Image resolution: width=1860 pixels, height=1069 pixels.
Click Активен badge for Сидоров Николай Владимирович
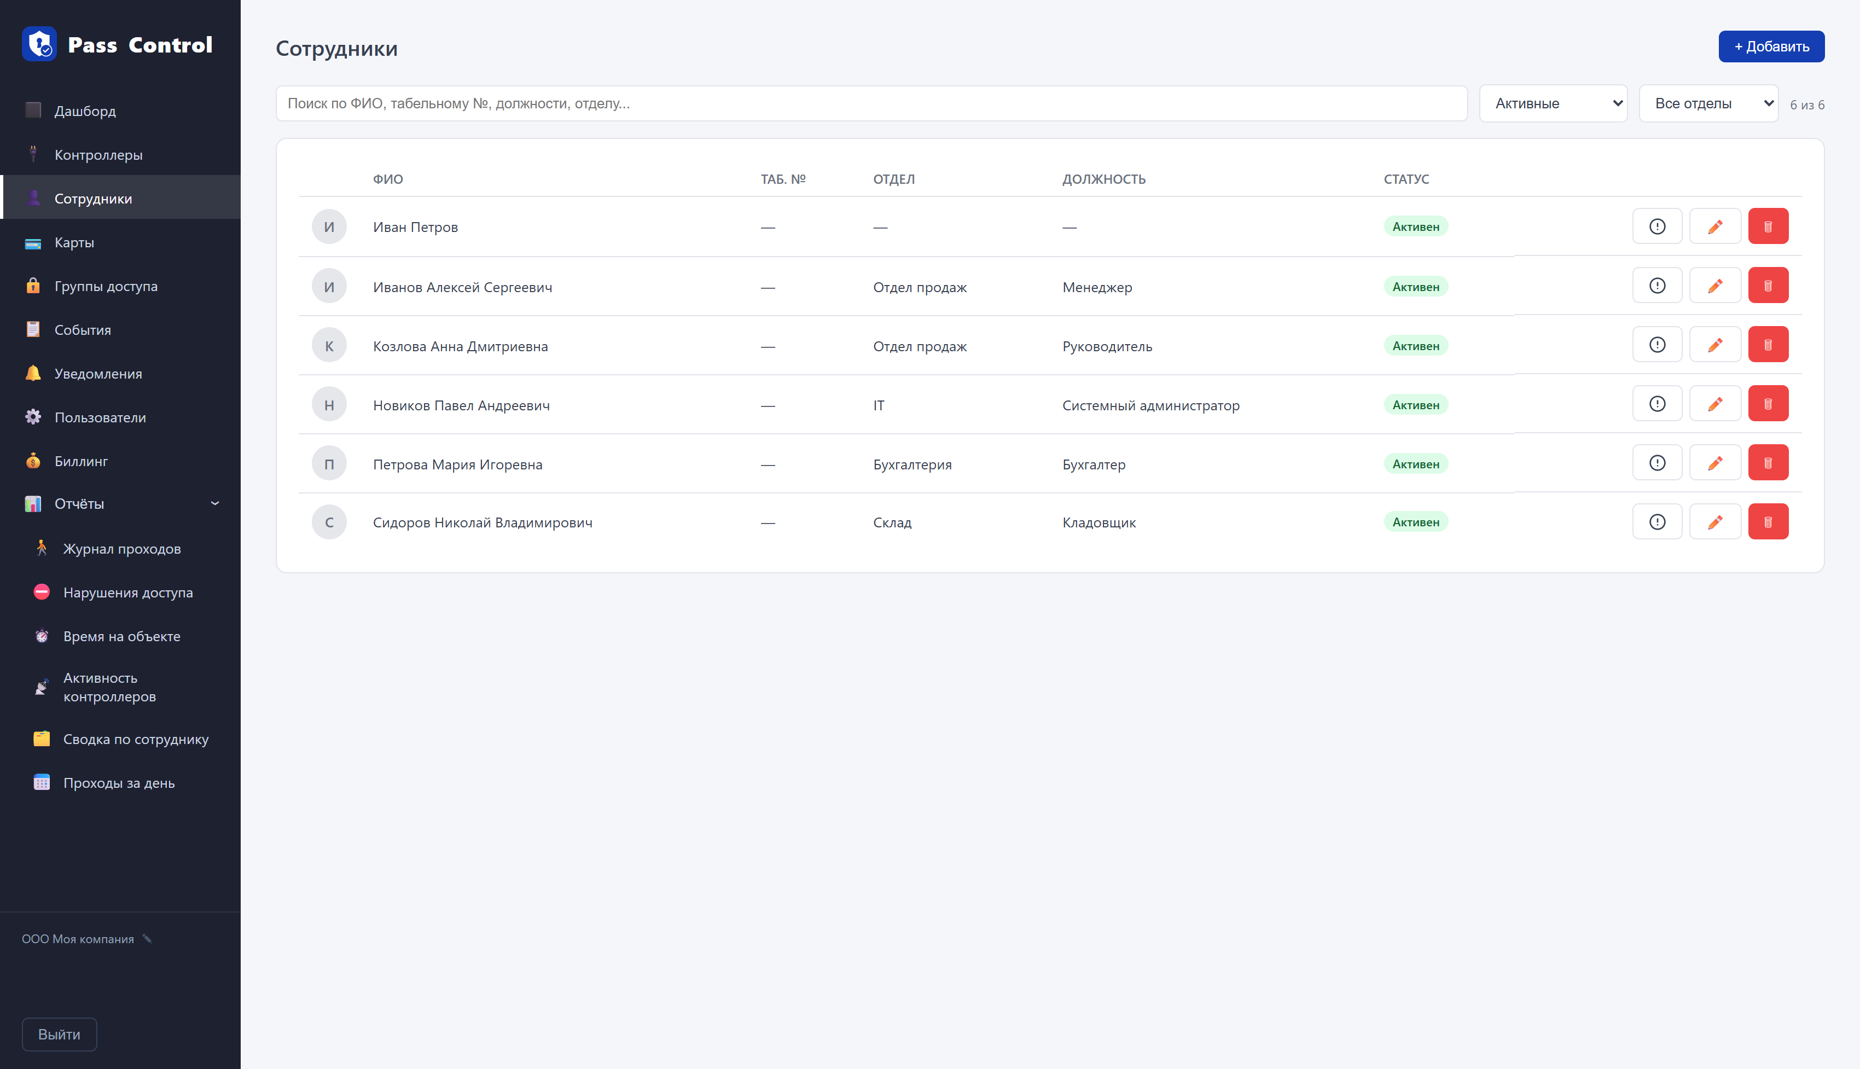pyautogui.click(x=1415, y=522)
